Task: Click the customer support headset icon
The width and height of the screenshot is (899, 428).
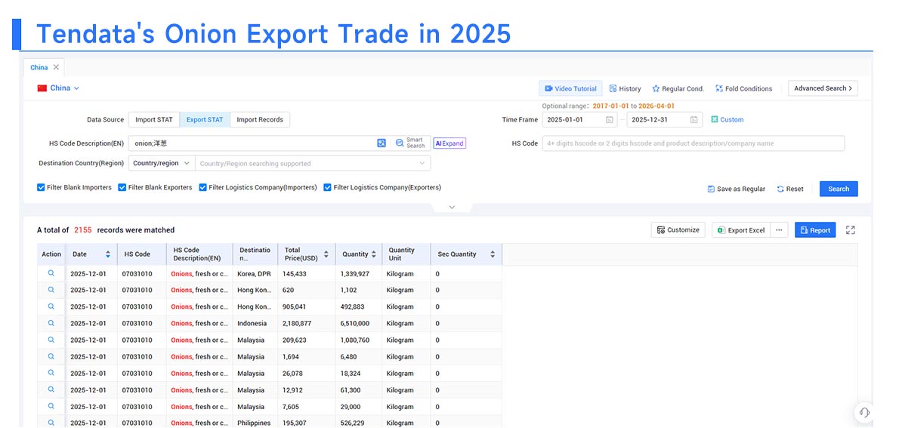Action: pos(864,412)
